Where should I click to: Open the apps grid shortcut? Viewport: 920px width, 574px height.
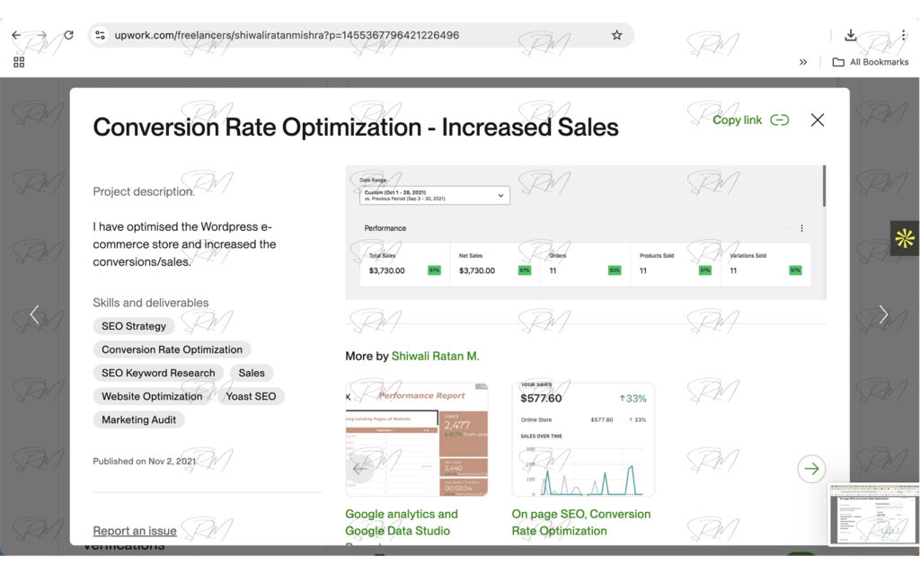click(x=19, y=62)
